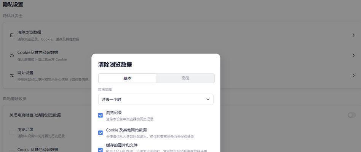This screenshot has width=361, height=152.
Task: Click the 时间范围 label in the dialog
Action: (105, 90)
